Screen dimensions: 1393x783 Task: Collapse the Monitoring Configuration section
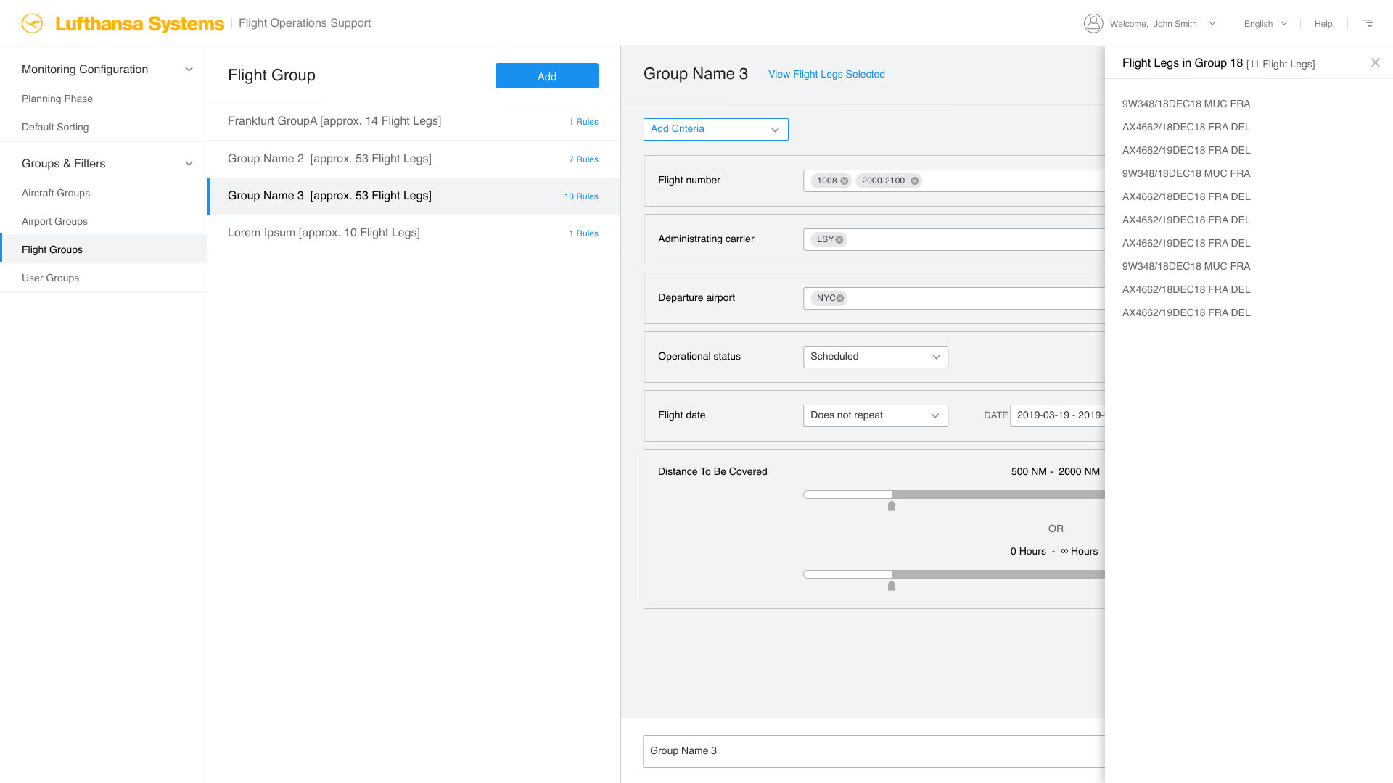pyautogui.click(x=189, y=70)
